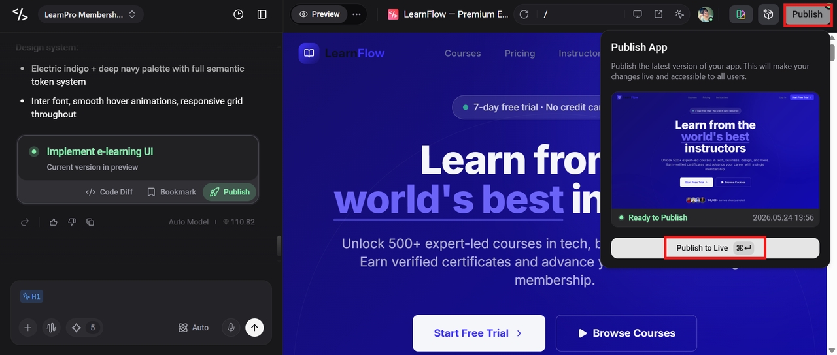Click the code logo in the top-left corner
837x355 pixels.
(20, 14)
